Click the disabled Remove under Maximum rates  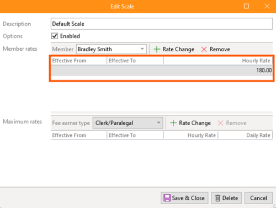coord(232,123)
